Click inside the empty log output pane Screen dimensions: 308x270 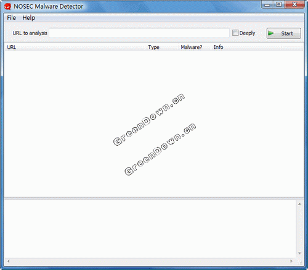(150, 229)
